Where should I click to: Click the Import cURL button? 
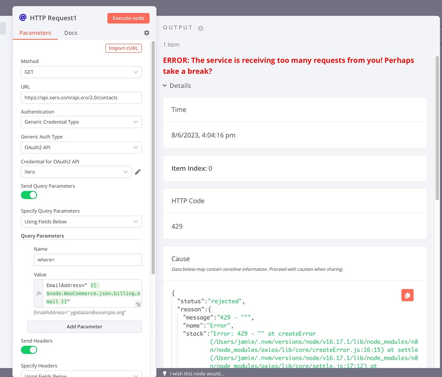pos(123,48)
